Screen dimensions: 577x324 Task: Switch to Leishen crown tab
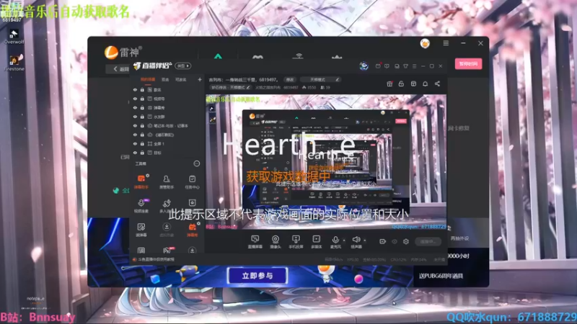[337, 56]
